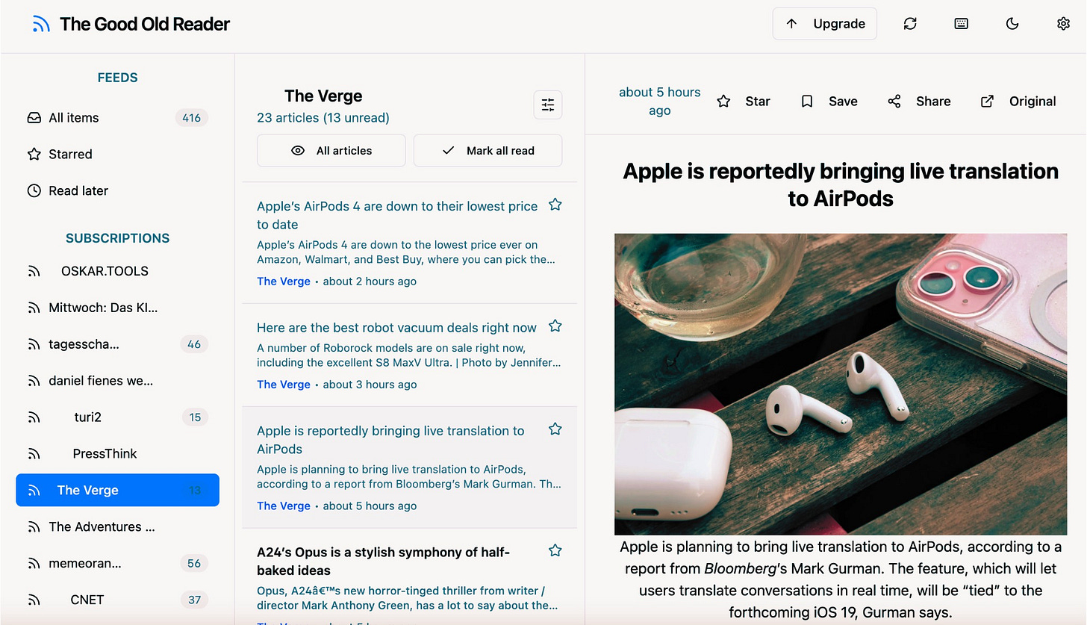This screenshot has width=1087, height=625.
Task: Save the open article for later
Action: point(829,102)
